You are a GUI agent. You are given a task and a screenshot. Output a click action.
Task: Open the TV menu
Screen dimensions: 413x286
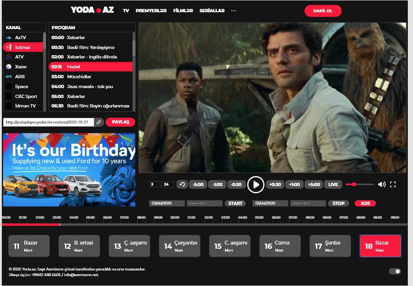click(126, 10)
